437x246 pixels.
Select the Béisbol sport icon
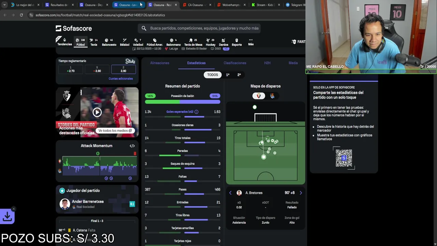(x=125, y=42)
